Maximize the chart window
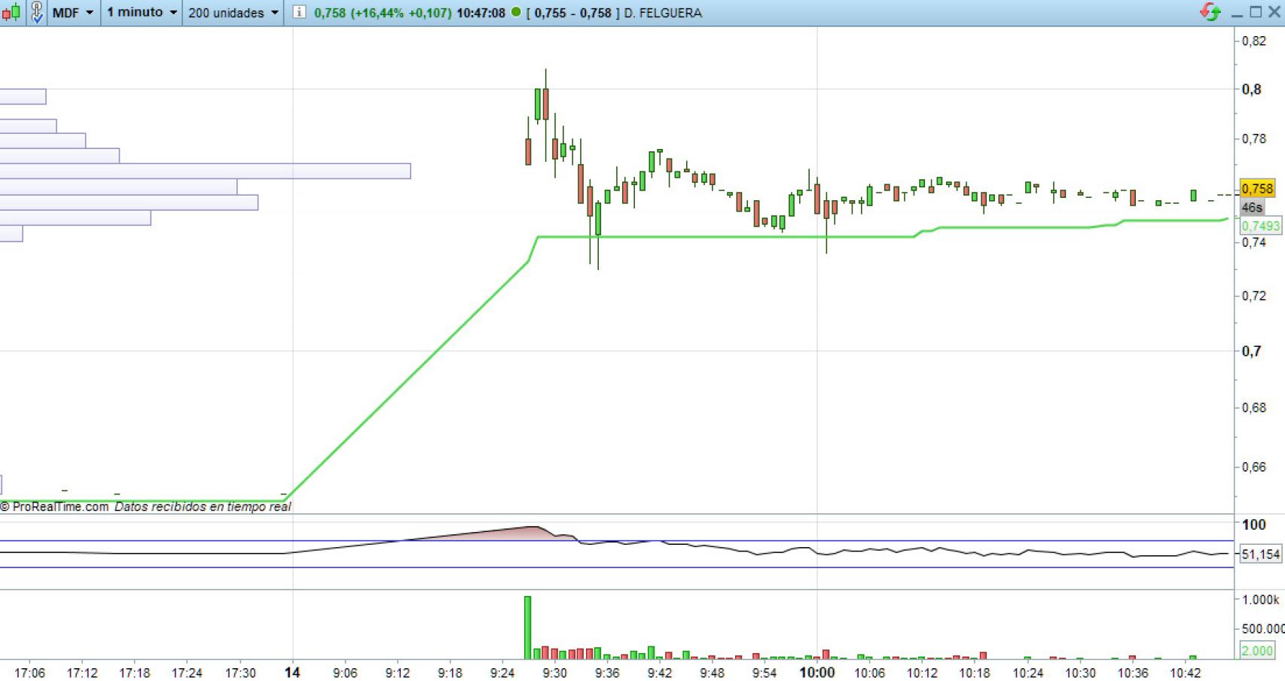 pyautogui.click(x=1255, y=12)
